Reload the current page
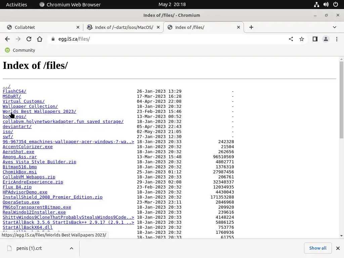 point(29,39)
